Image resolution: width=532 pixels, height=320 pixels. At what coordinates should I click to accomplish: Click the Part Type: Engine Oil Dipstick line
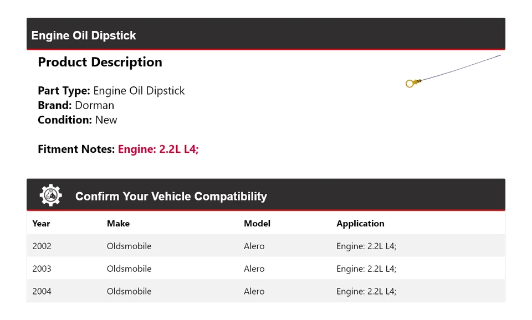tap(111, 91)
